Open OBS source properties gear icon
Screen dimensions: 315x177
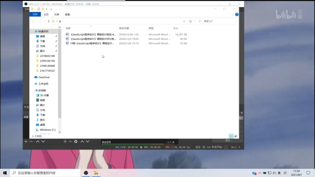click(x=76, y=142)
